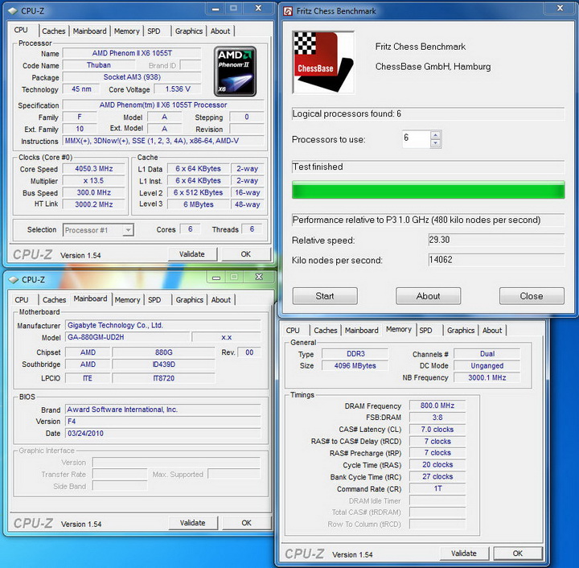
Task: Open SPD tab in top CPU-Z window
Action: (x=154, y=31)
